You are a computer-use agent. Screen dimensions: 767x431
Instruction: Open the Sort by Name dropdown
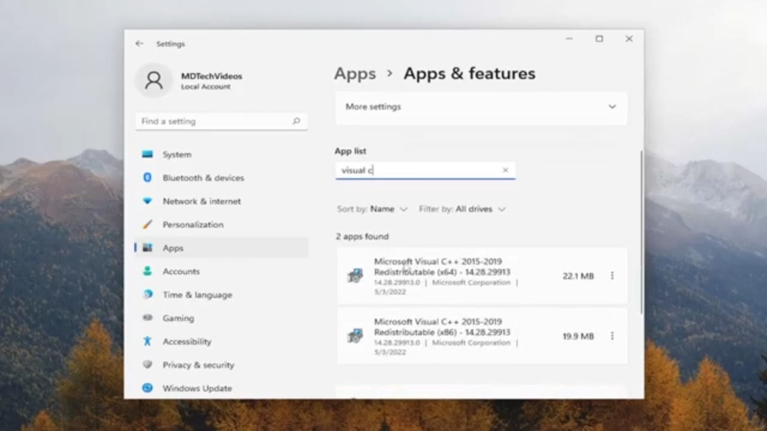point(372,209)
